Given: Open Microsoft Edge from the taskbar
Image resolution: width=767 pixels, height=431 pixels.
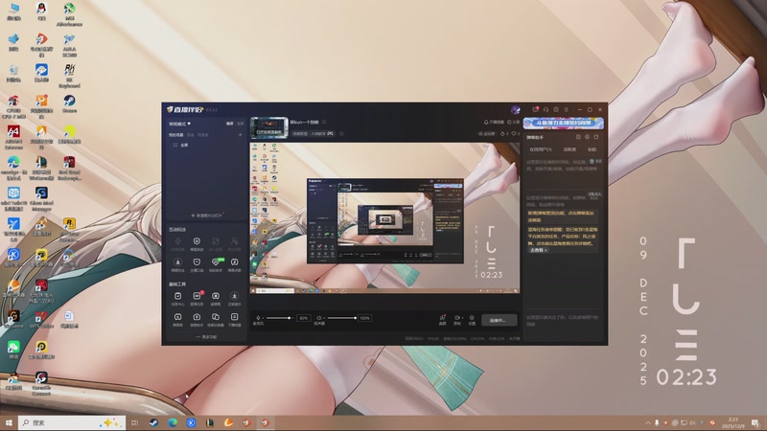Looking at the screenshot, I should pos(173,422).
